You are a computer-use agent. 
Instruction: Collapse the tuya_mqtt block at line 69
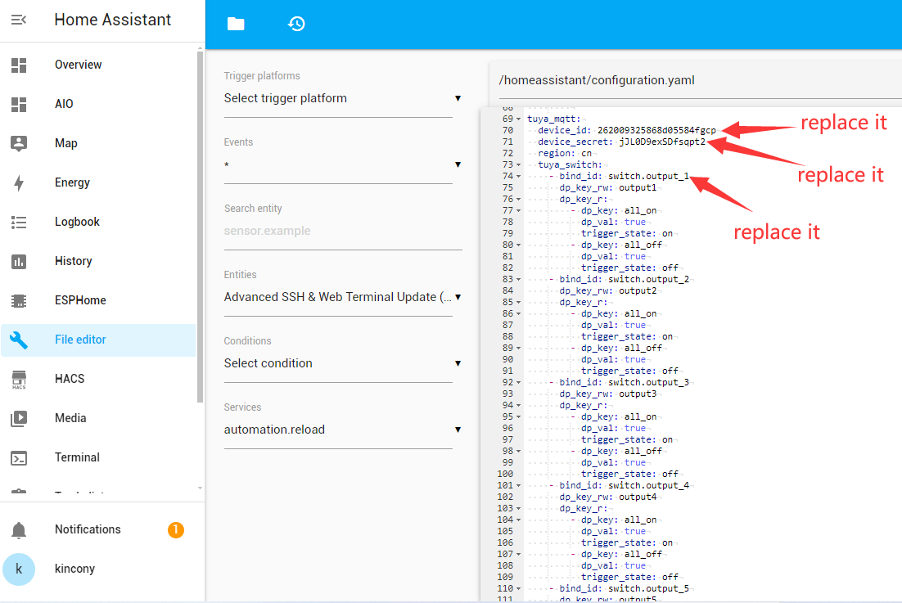(518, 119)
